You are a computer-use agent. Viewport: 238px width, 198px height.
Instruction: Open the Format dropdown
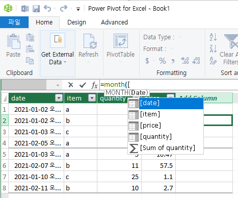tap(172, 49)
